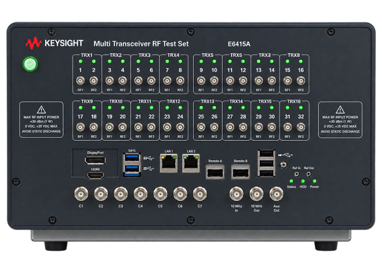Click the DisplayPort connector
Viewport: 382px width, 271px height.
(95, 160)
